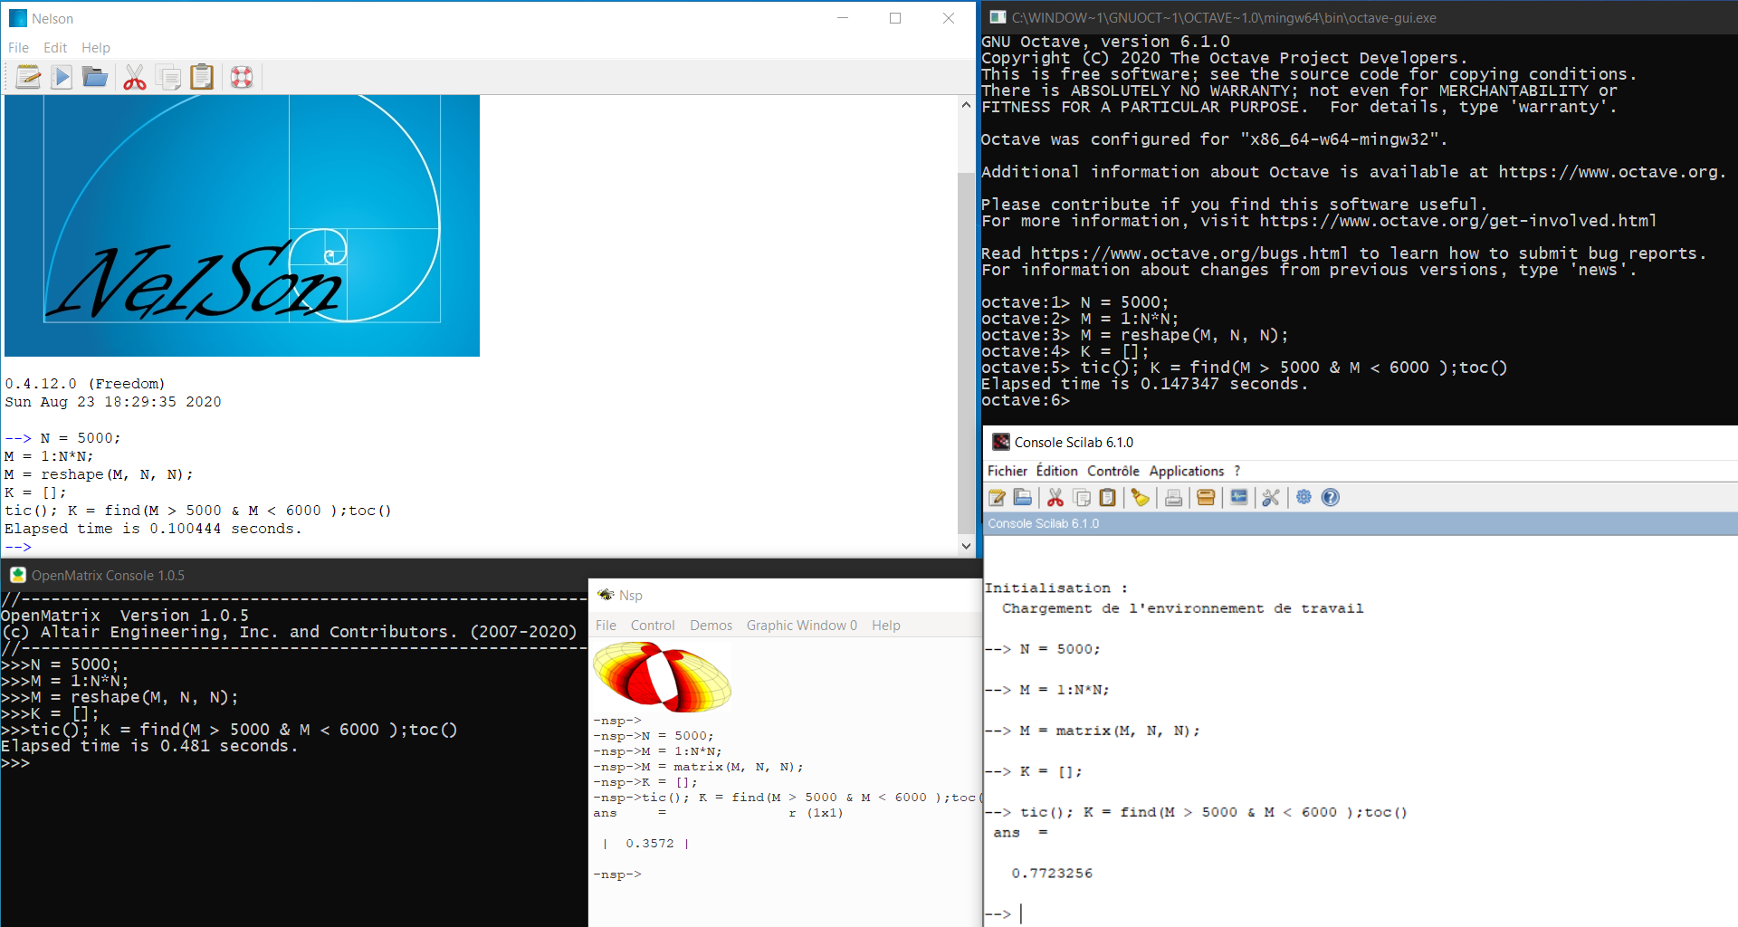Open the Contrôle menu in Scilab
Viewport: 1738px width, 927px height.
1113,471
